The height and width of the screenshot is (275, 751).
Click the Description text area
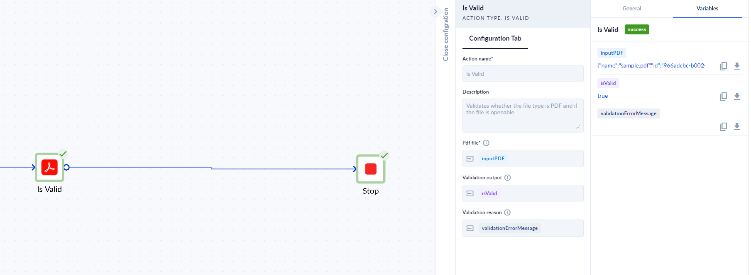[523, 115]
